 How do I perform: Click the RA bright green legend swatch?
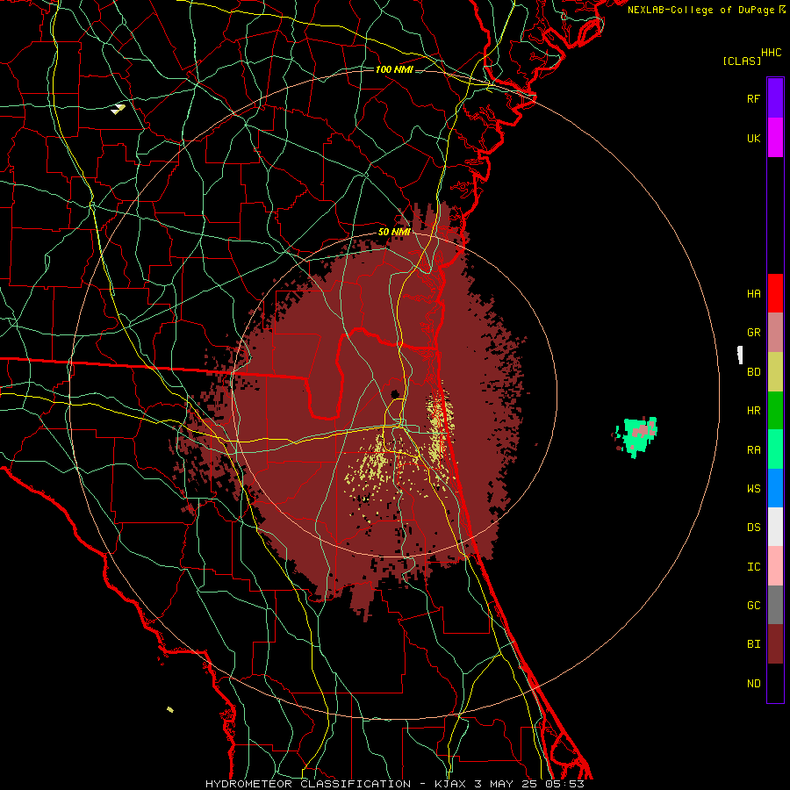[x=775, y=449]
